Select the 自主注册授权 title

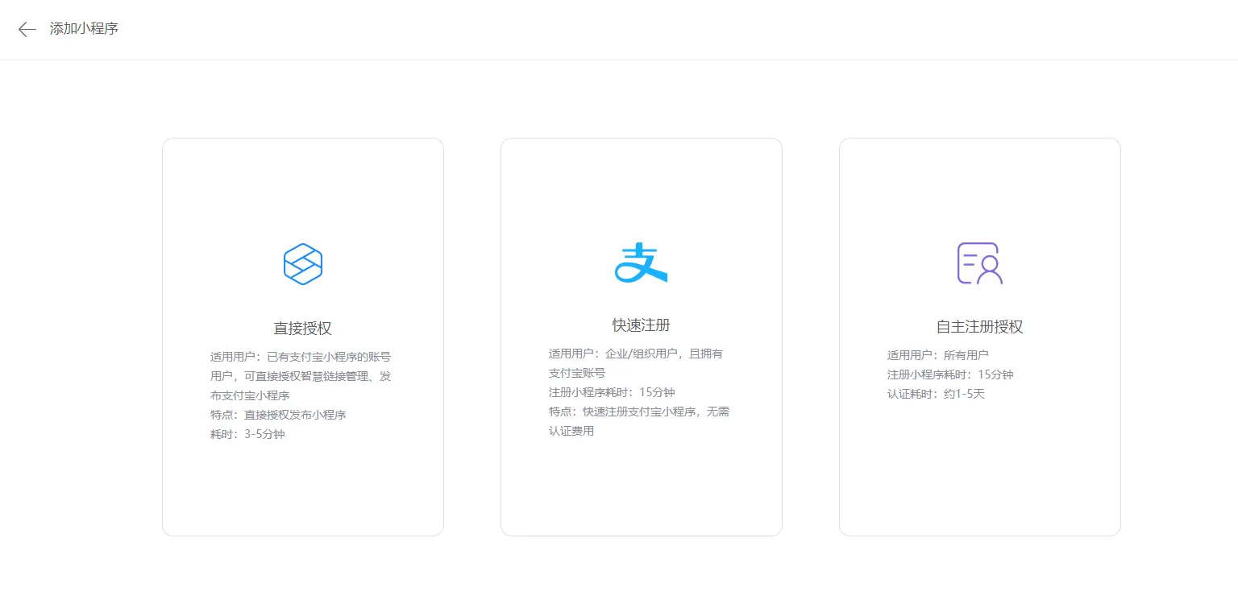point(979,327)
